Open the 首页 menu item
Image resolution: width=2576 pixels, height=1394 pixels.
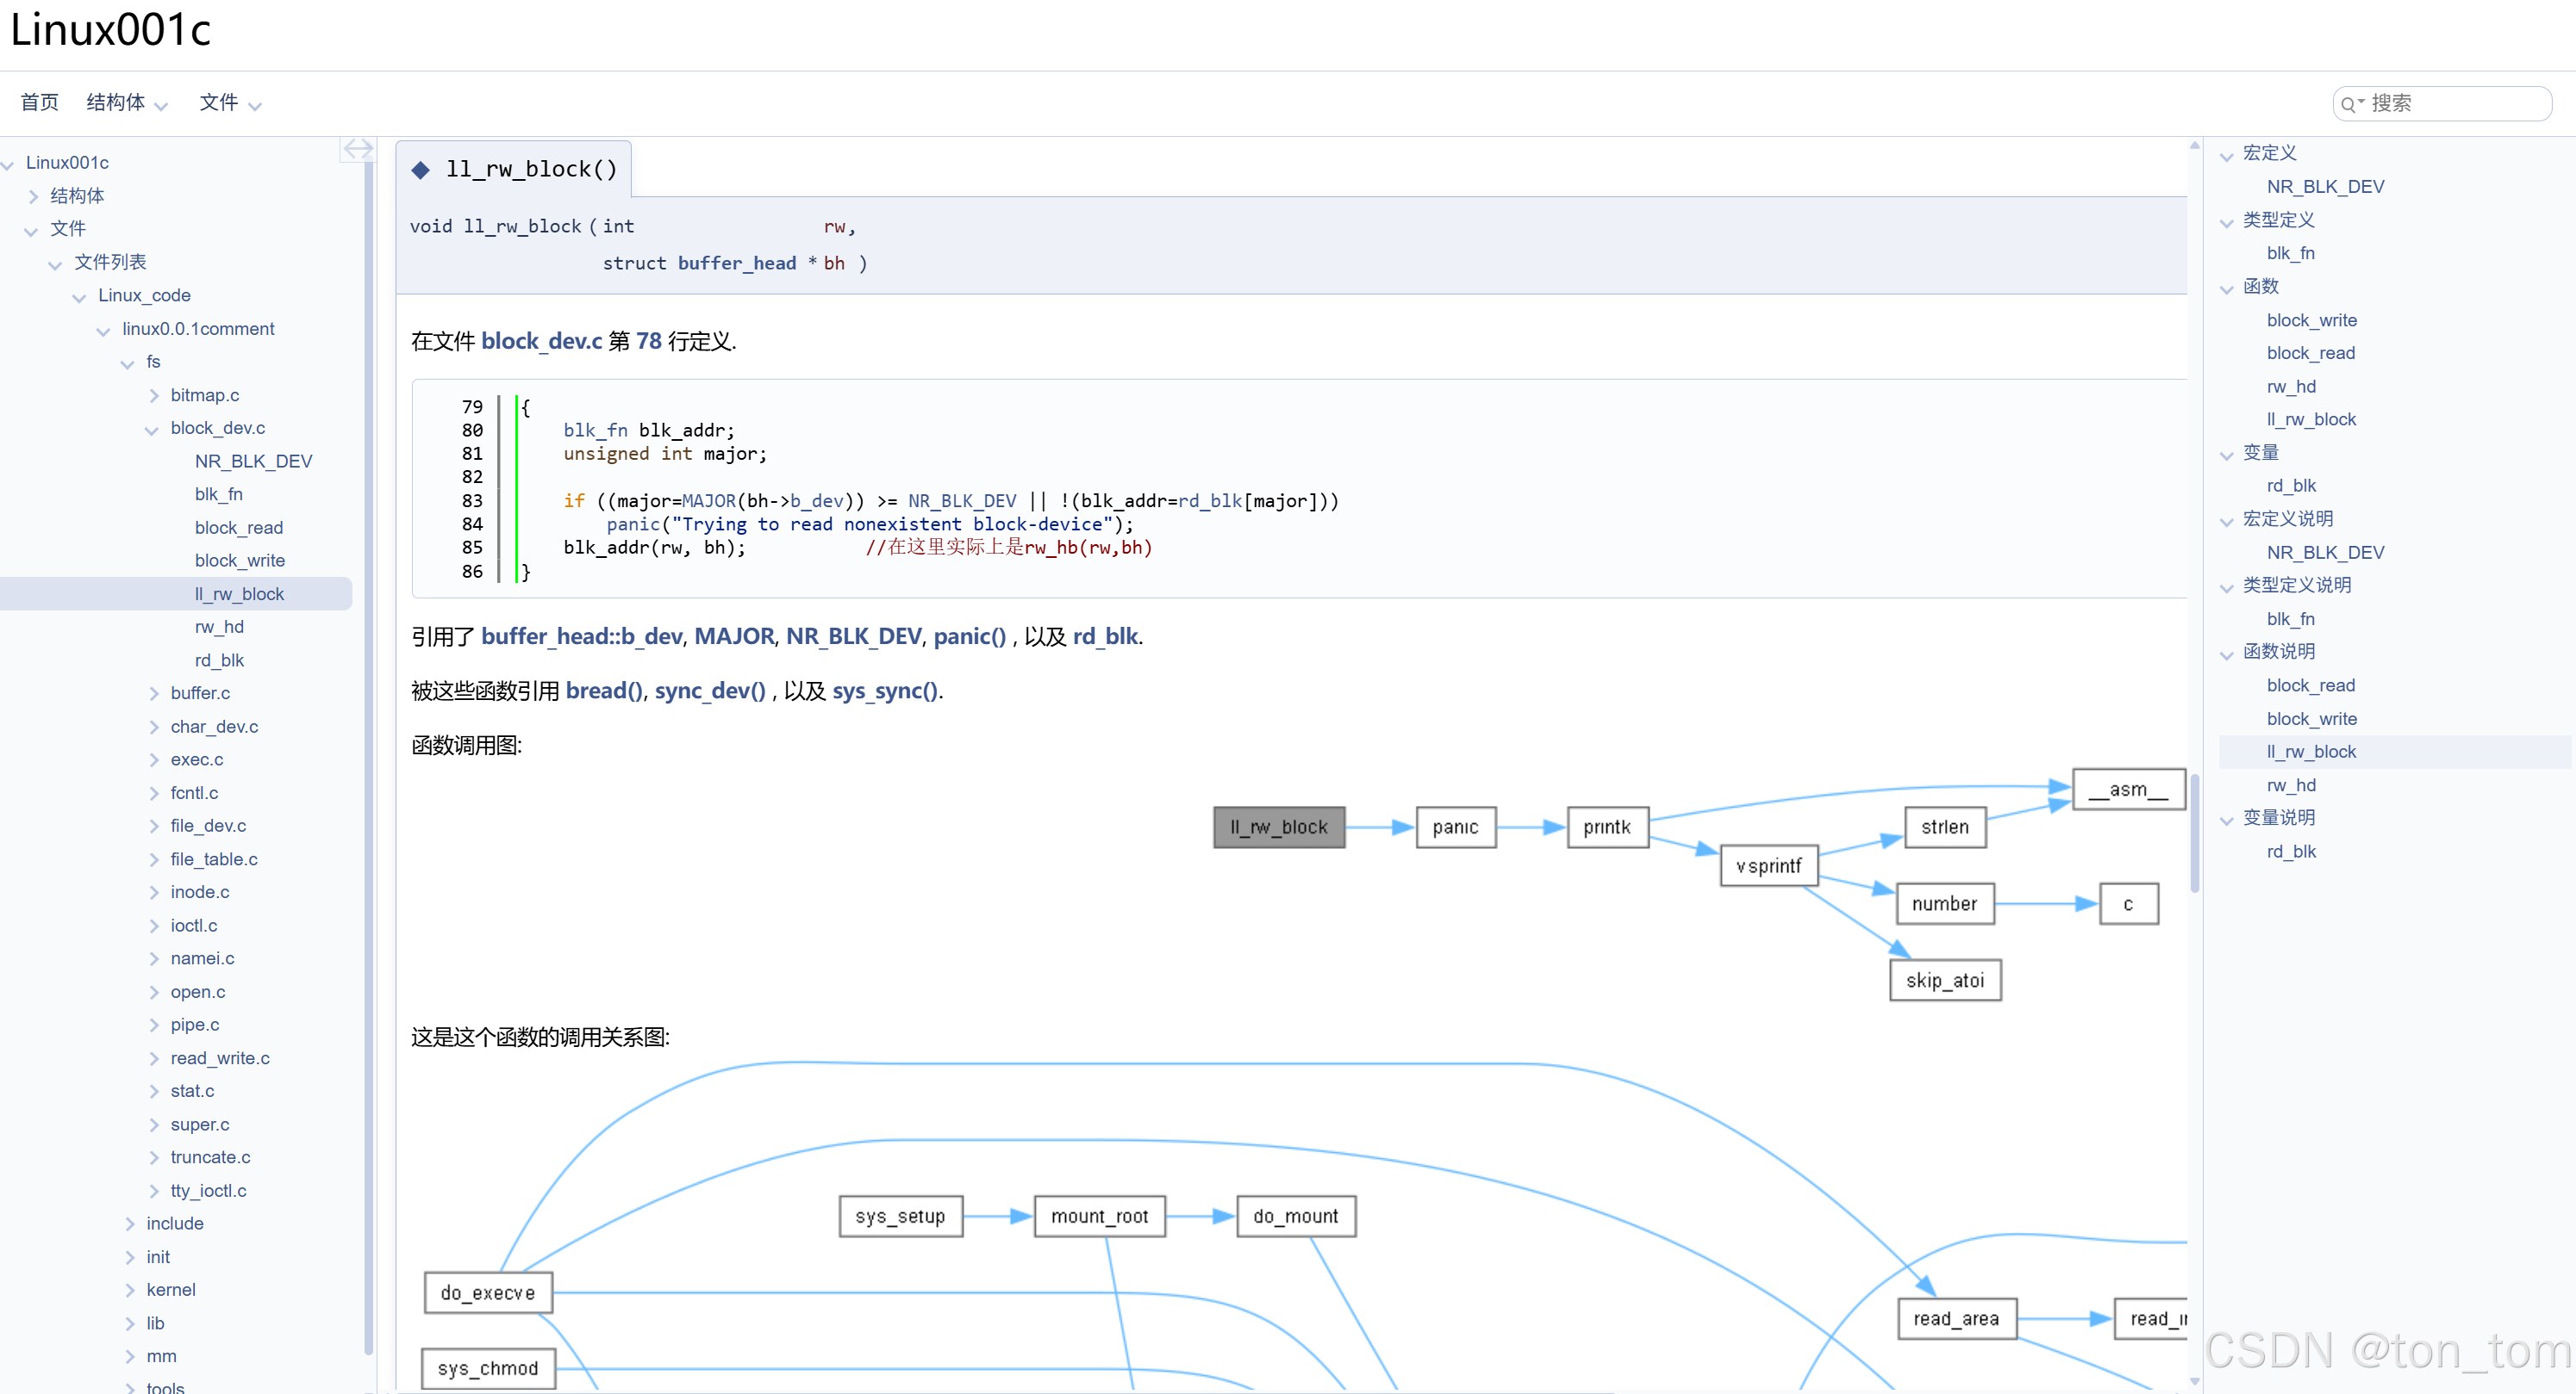tap(39, 102)
